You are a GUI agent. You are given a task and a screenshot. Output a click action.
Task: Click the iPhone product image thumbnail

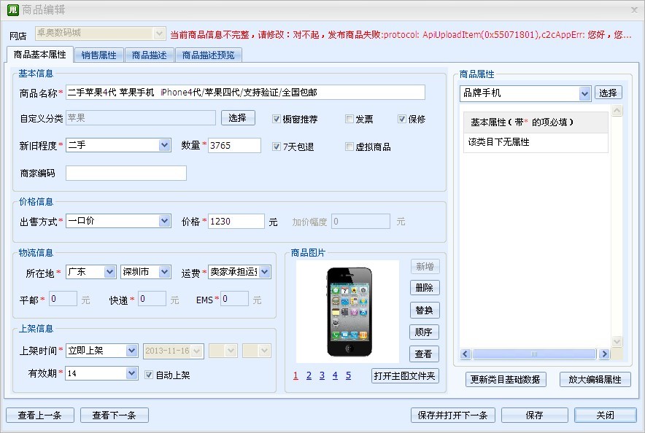(x=347, y=311)
